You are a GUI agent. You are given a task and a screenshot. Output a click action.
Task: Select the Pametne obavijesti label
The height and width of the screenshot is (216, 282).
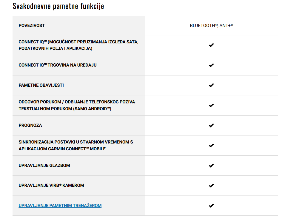[41, 85]
